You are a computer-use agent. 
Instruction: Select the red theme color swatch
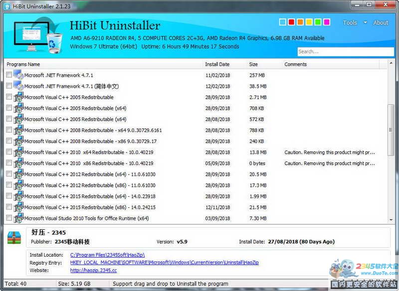(291, 22)
